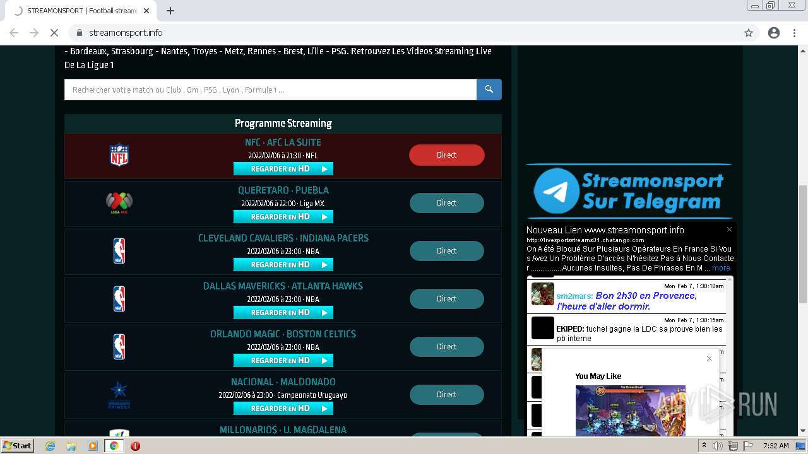Stop loading the page
The image size is (808, 454).
pyautogui.click(x=54, y=33)
